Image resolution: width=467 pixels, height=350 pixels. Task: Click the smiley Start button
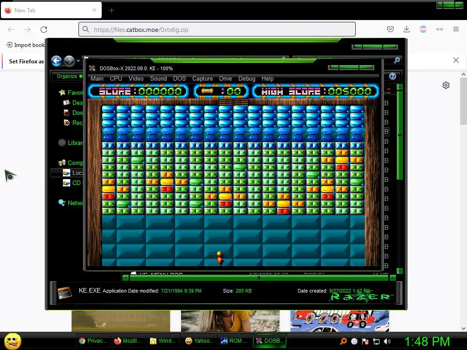[x=12, y=341]
